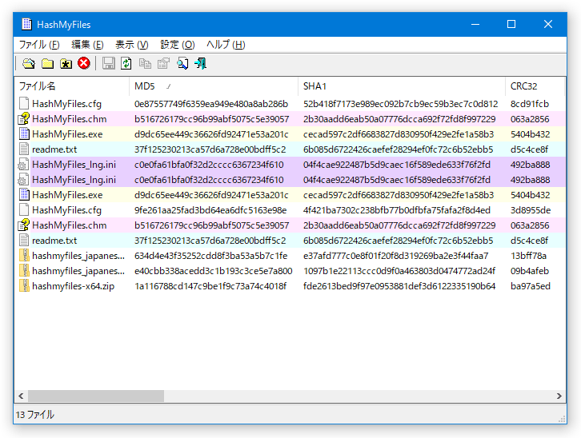Open the ヘルプ (H) menu
Image resolution: width=581 pixels, height=438 pixels.
pyautogui.click(x=226, y=45)
